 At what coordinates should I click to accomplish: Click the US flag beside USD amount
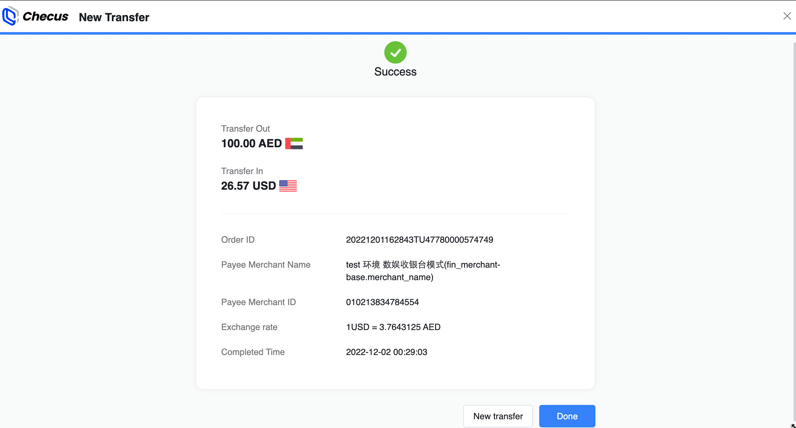(288, 186)
